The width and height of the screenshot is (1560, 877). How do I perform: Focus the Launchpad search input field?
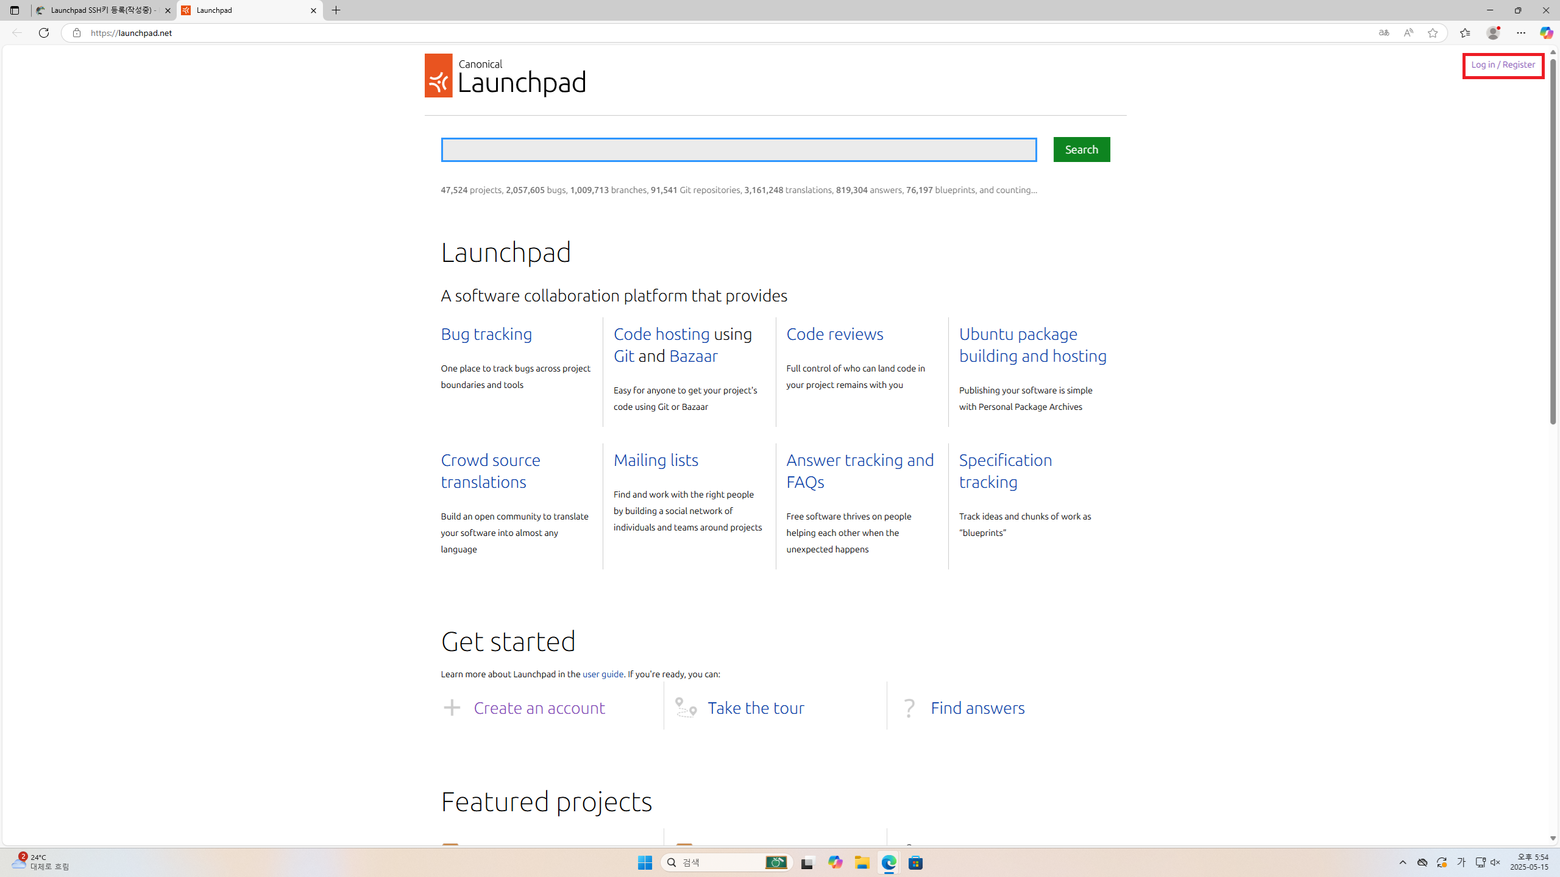click(x=739, y=150)
